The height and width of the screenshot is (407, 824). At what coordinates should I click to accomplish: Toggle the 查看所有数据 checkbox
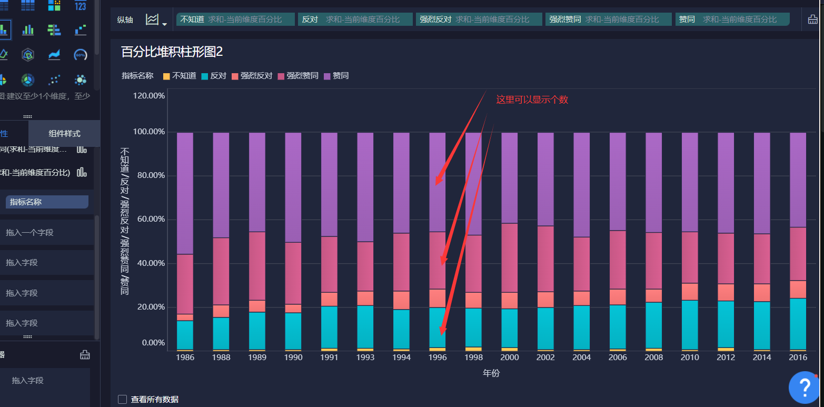point(123,399)
